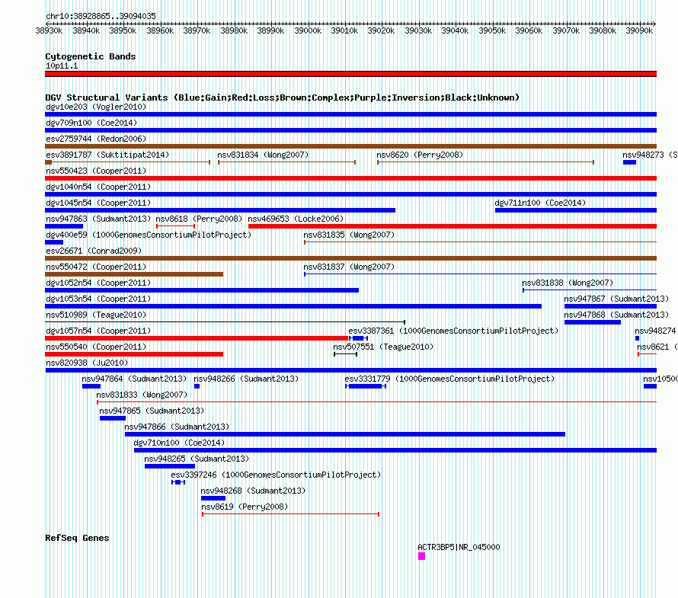Click nsv948265 (Sudmant2013) variant label
This screenshot has width=678, height=598.
point(197,459)
